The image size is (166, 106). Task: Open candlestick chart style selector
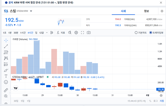(x=52, y=33)
